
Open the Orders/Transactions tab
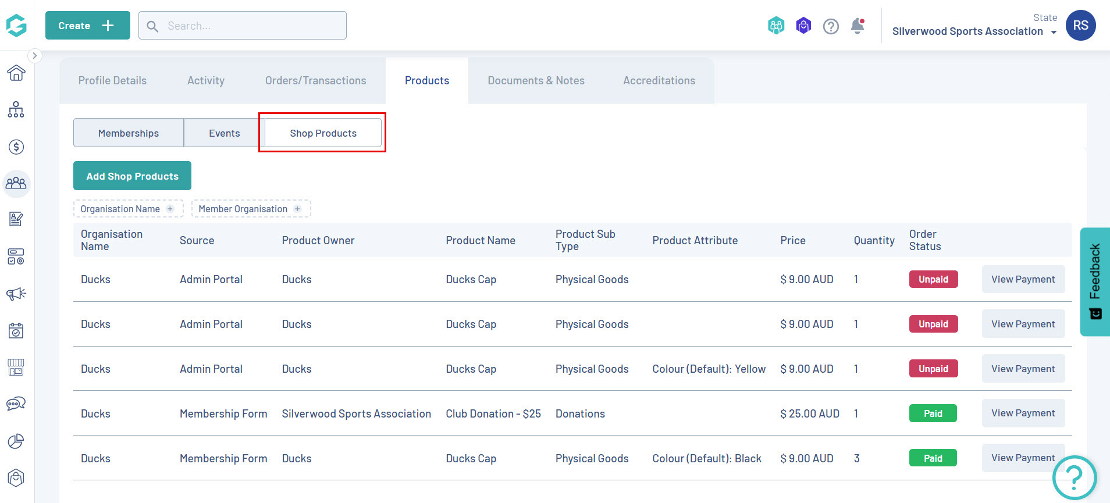click(x=315, y=81)
